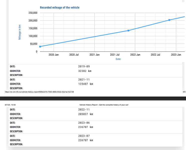
Task: Click the vin-info.eu report URL in footer
Action: pos(39,92)
